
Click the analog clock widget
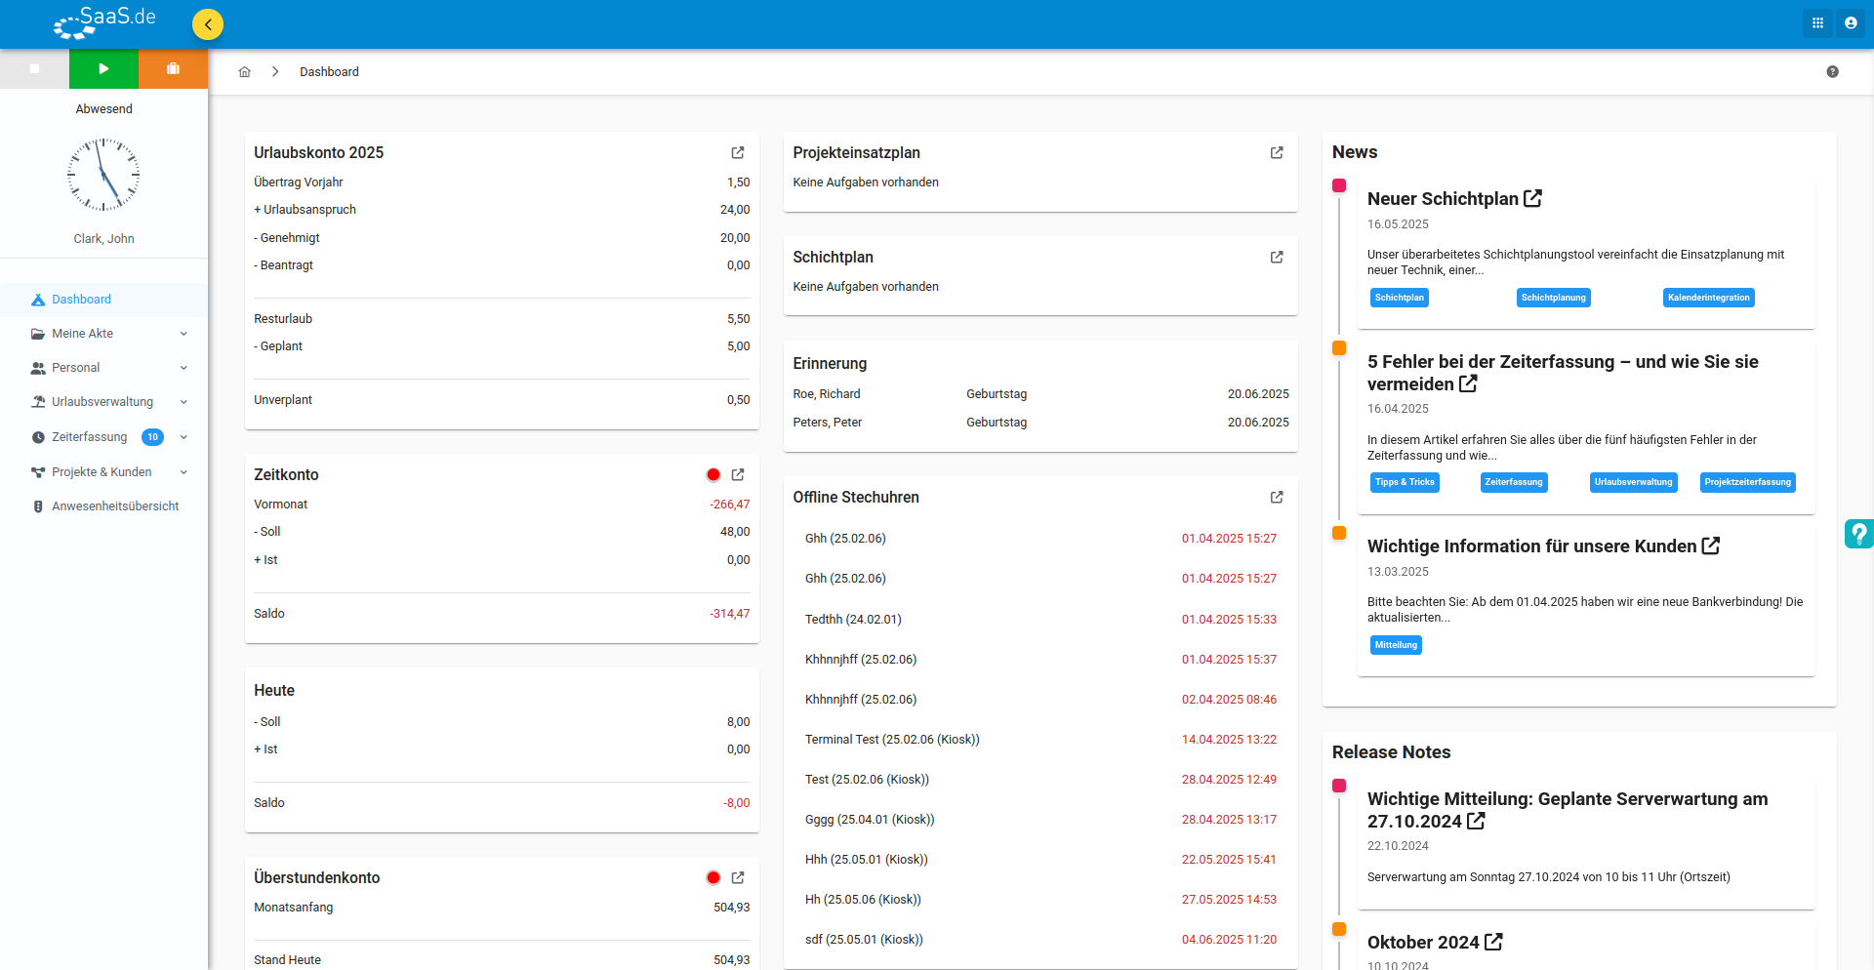pyautogui.click(x=103, y=175)
